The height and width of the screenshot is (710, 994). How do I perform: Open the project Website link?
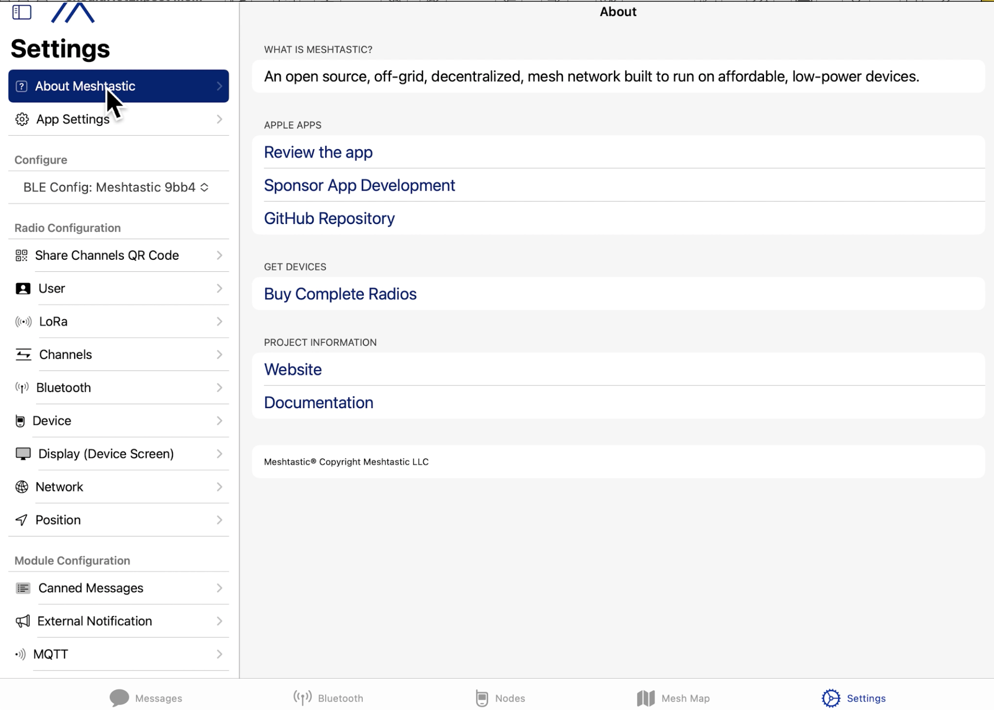[293, 370]
